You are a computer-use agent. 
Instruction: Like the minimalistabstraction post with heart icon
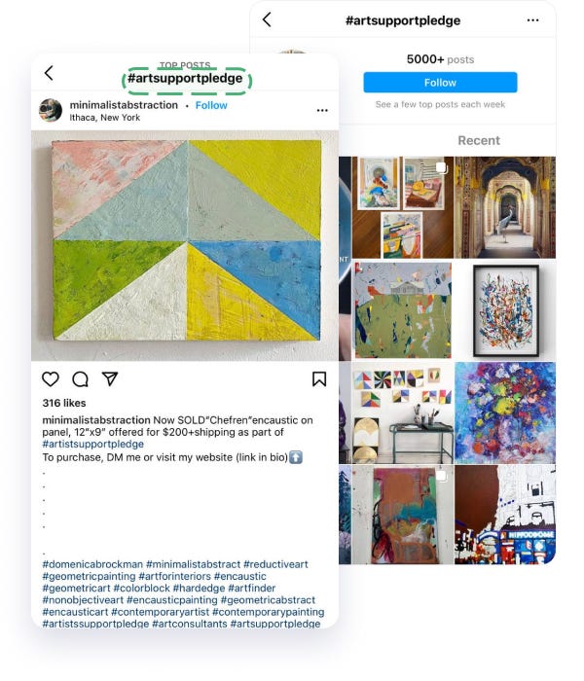click(51, 379)
